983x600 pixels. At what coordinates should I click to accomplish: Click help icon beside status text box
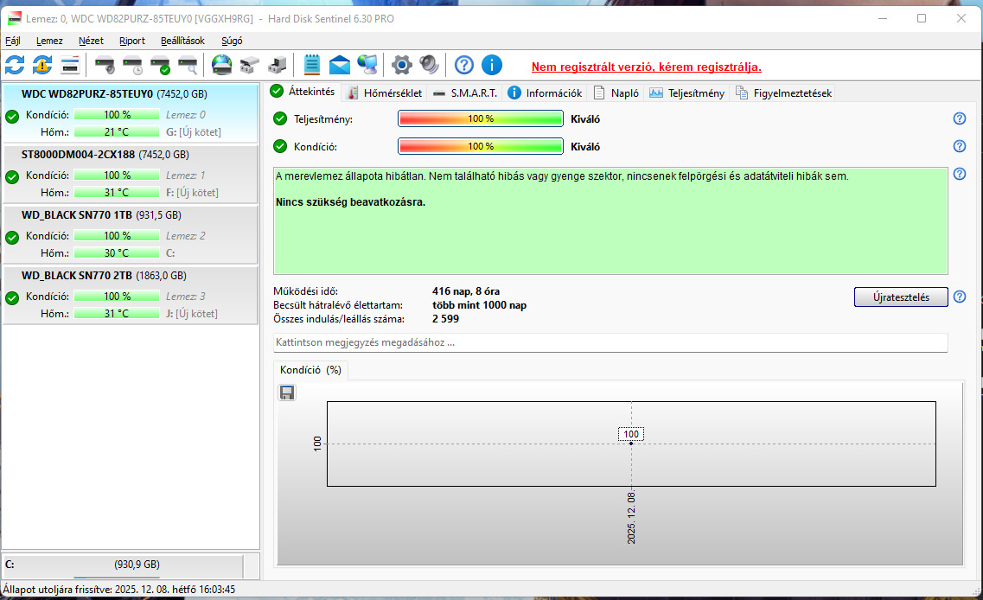coord(959,174)
